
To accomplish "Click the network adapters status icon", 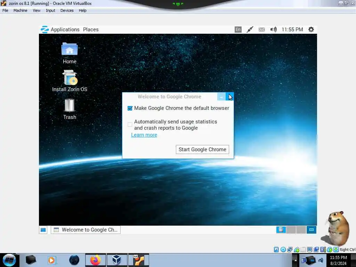I will coord(290,250).
